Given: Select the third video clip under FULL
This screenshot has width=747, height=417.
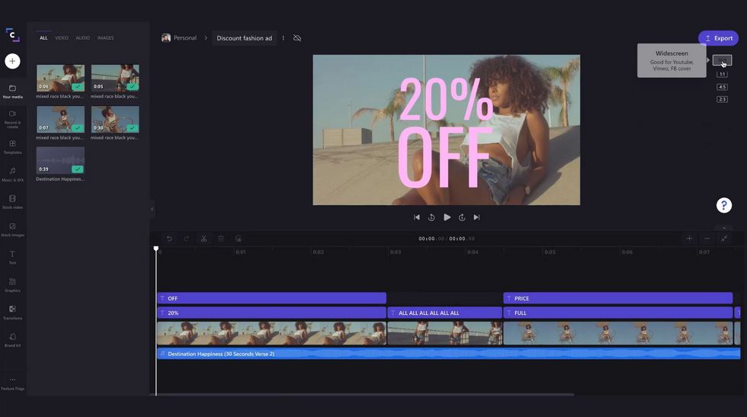Looking at the screenshot, I should tap(618, 333).
